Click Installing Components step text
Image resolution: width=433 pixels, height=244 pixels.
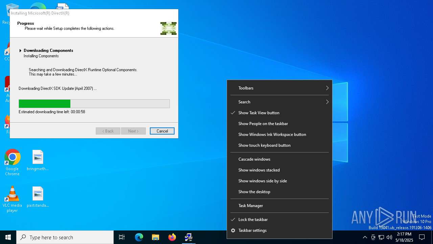click(x=41, y=56)
